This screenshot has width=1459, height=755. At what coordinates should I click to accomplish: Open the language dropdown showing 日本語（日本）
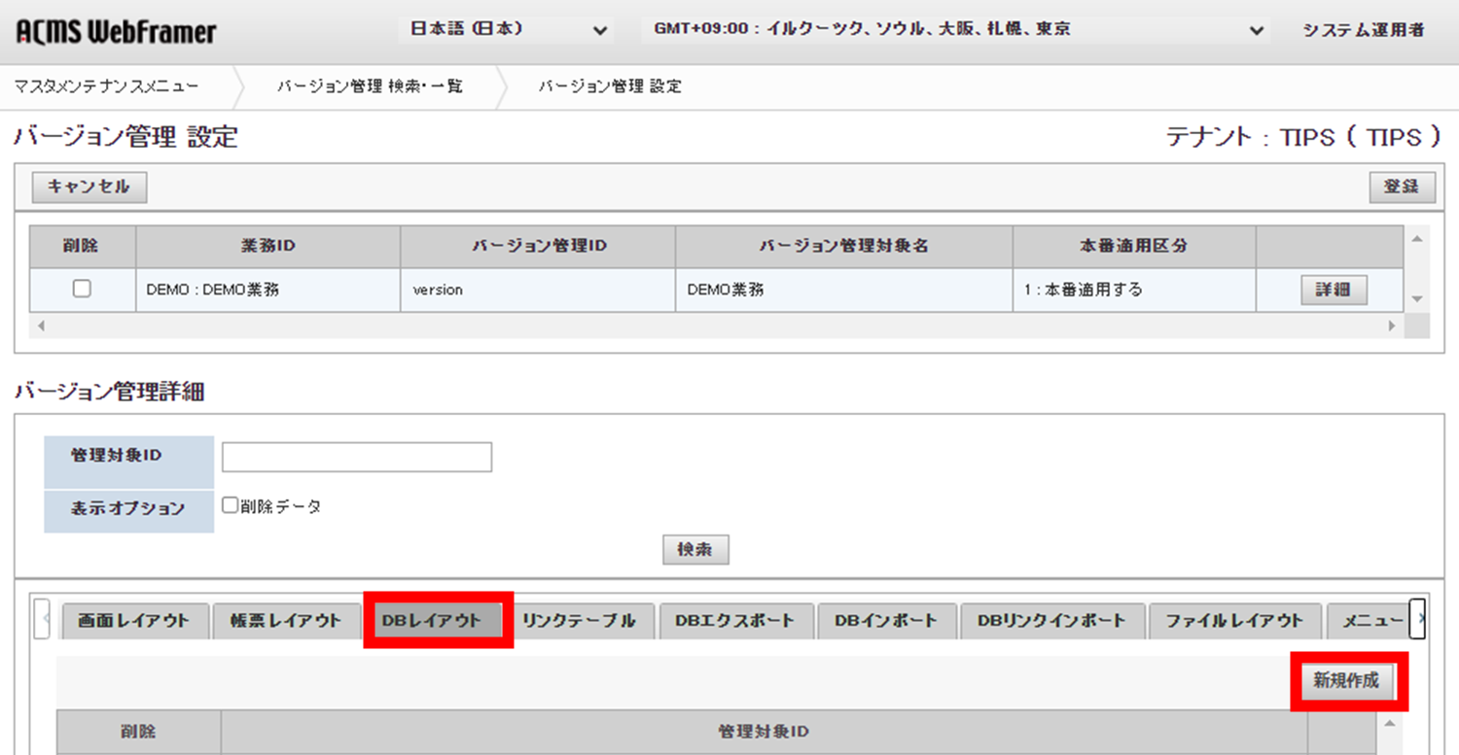pyautogui.click(x=506, y=30)
